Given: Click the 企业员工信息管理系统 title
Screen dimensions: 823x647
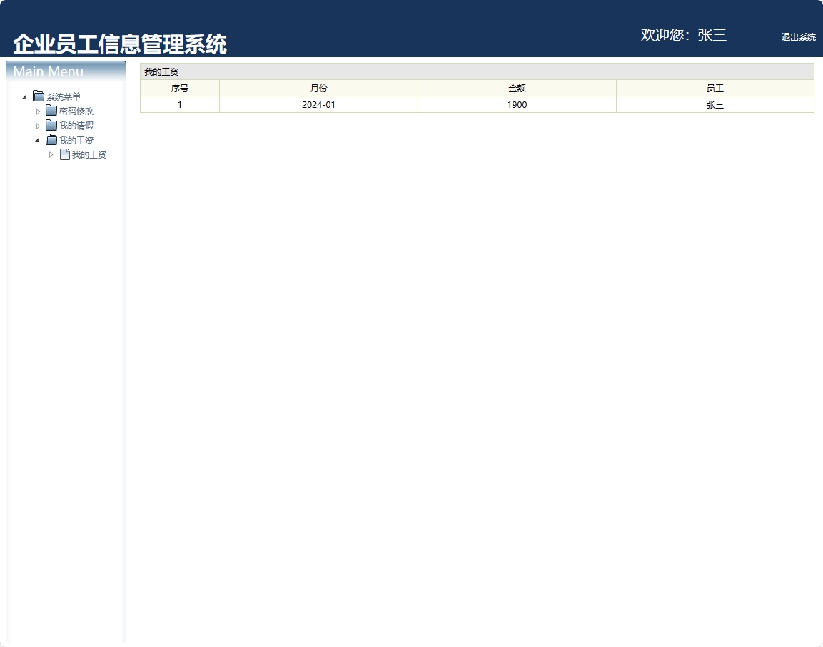Looking at the screenshot, I should point(120,42).
